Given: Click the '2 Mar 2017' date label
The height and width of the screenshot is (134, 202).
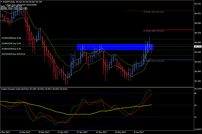Looking at the screenshot, I should point(5,132).
